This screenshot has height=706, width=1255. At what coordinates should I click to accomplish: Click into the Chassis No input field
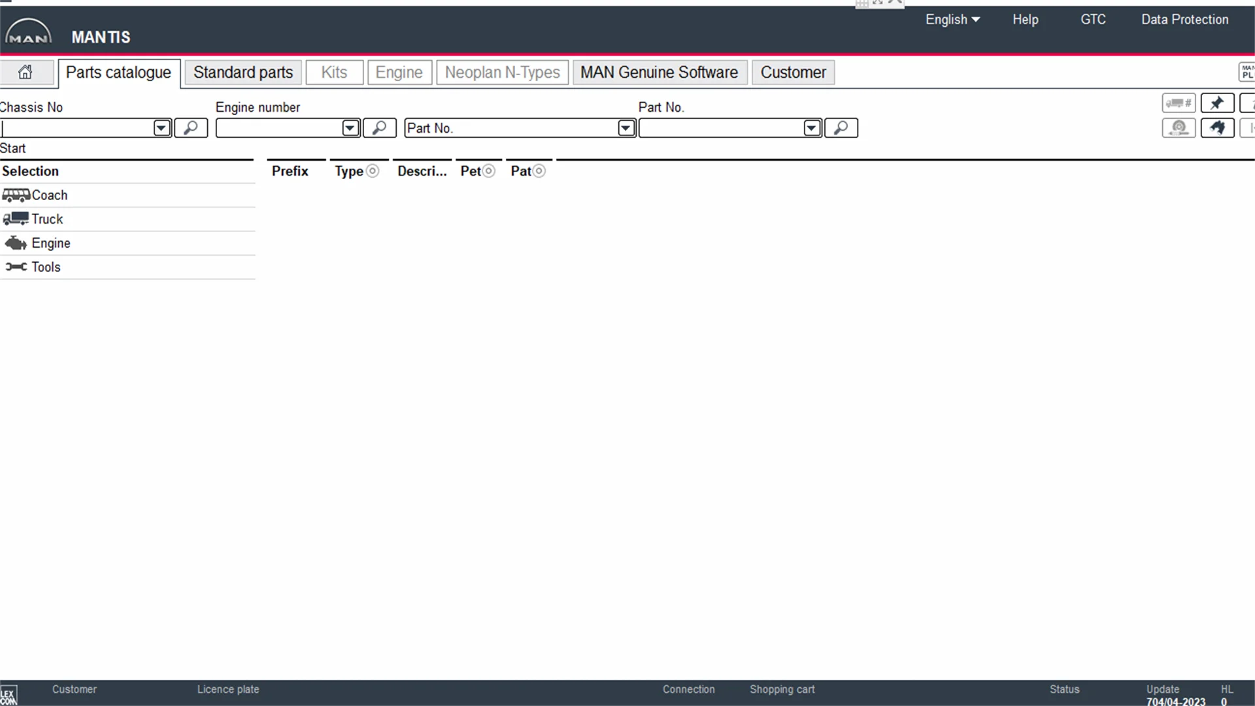click(77, 128)
